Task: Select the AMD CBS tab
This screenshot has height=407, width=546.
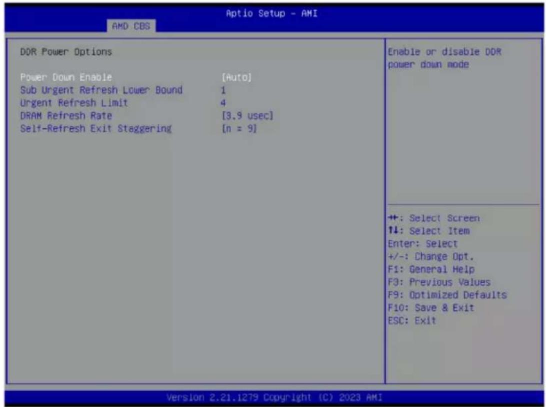Action: click(x=131, y=26)
